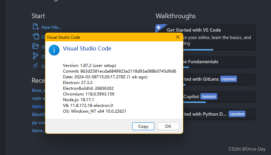
Task: Open the New File... link
Action: pos(51,27)
